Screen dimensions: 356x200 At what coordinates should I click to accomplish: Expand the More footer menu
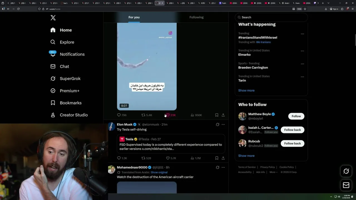(x=273, y=172)
